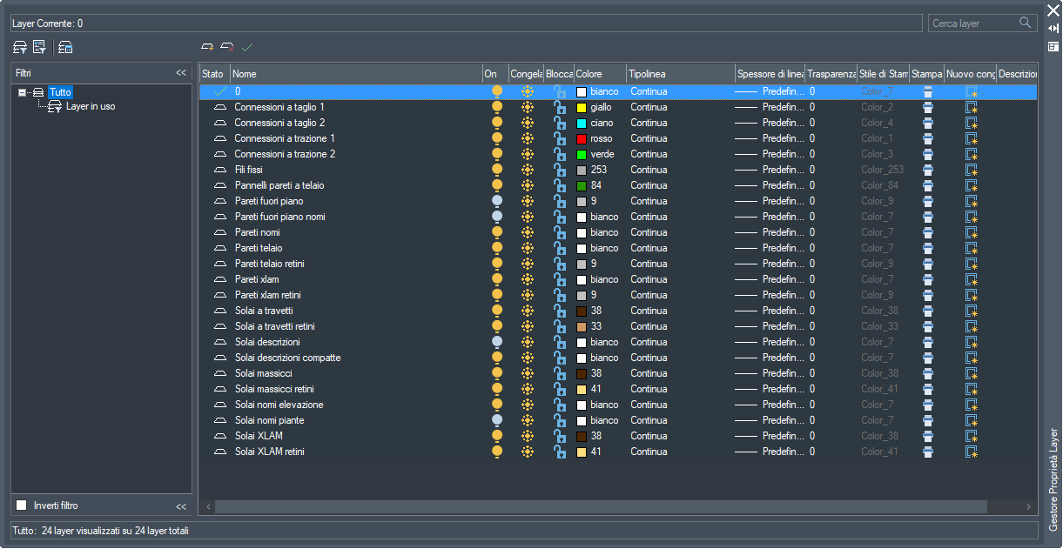
Task: Click the auto-hide palette icon
Action: pyautogui.click(x=1053, y=29)
